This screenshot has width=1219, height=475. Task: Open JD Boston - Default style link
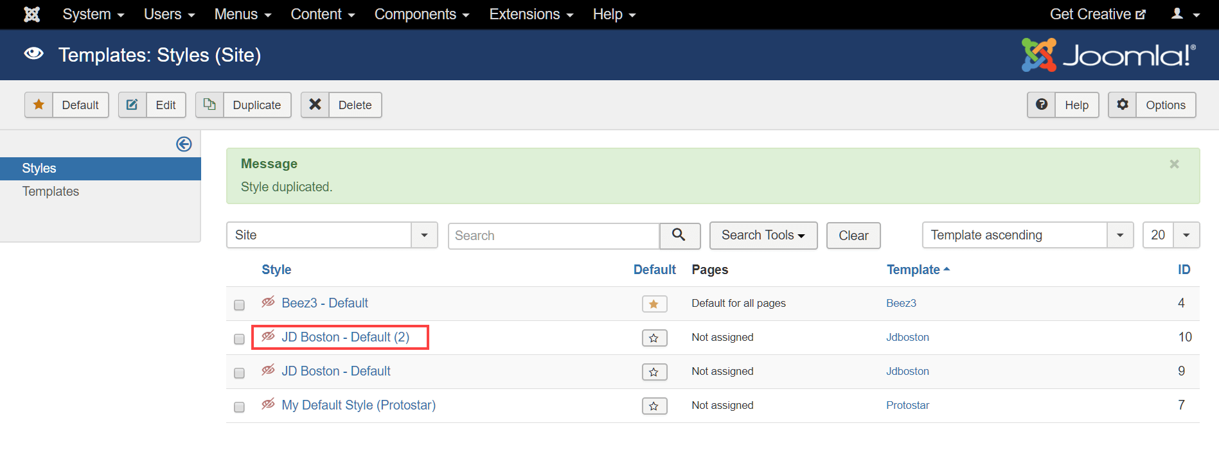tap(335, 371)
